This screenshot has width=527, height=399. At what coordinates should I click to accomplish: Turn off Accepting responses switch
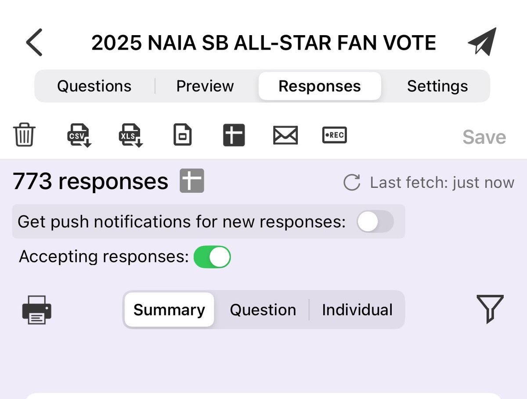tap(212, 257)
